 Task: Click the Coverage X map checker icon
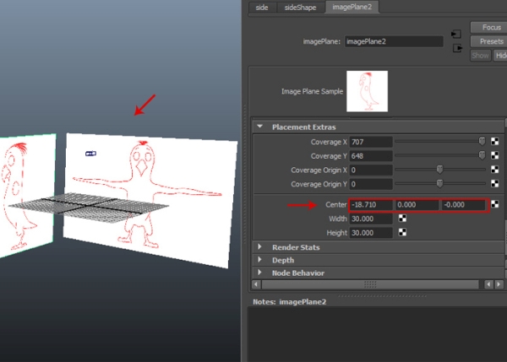[x=494, y=142]
